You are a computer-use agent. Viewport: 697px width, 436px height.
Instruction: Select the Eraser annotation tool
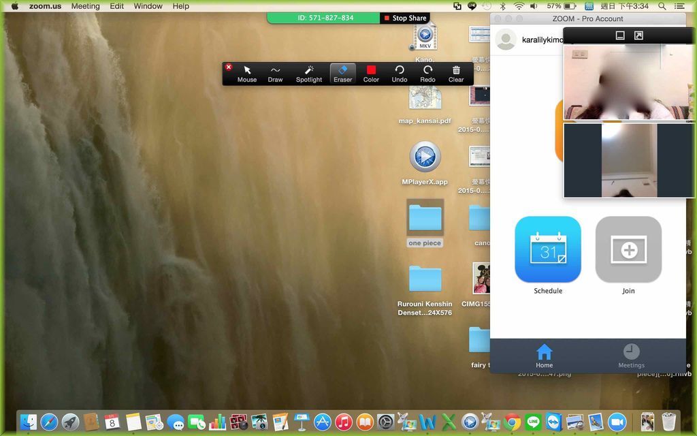click(x=343, y=74)
